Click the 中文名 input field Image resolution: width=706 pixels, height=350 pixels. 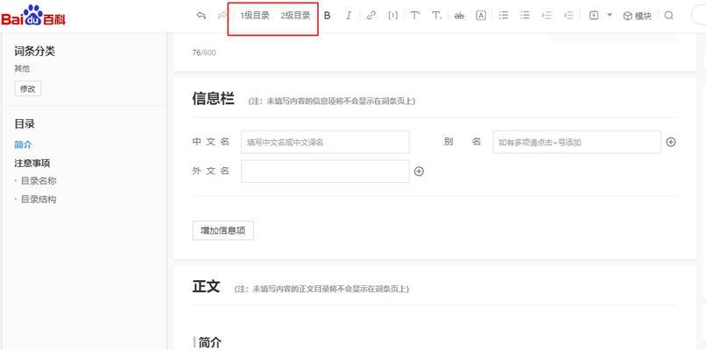325,142
